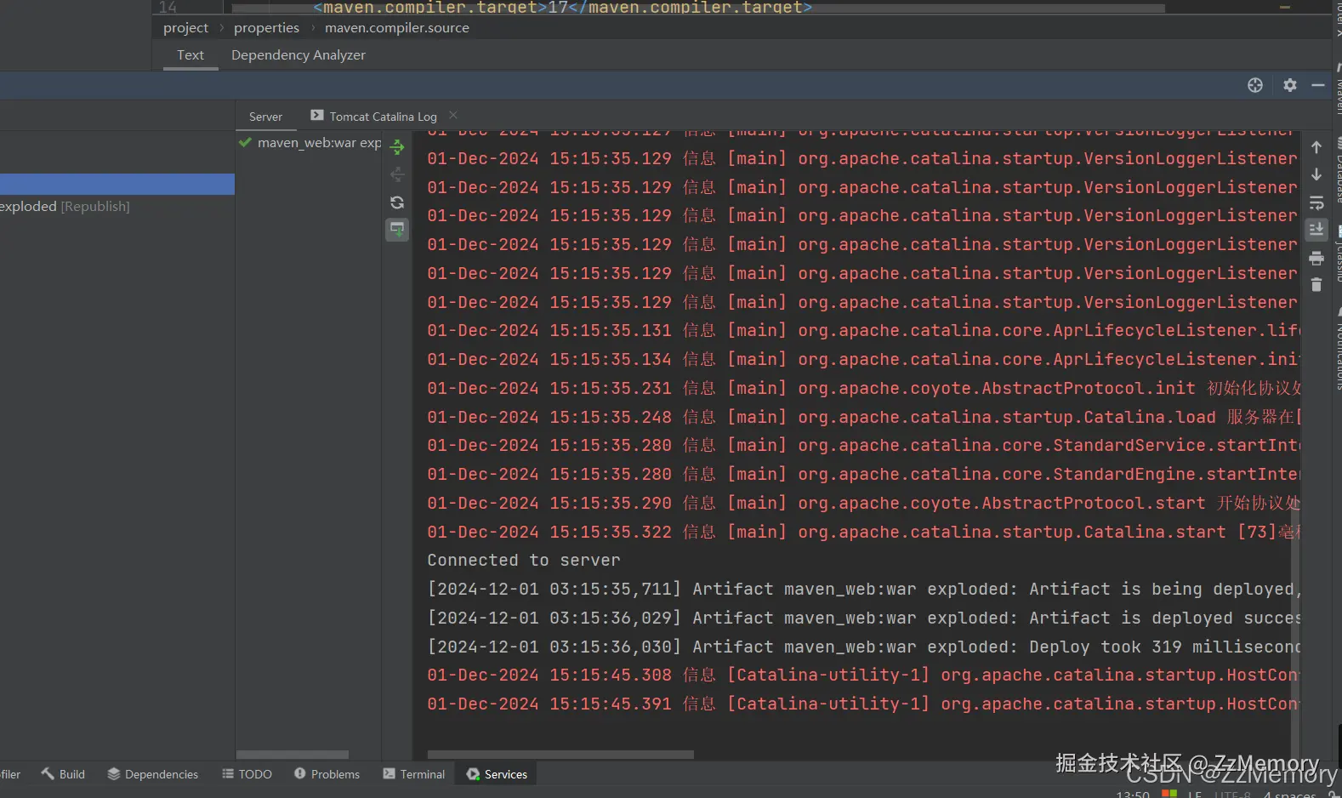Screen dimensions: 1342x798
Task: Open the Services panel gear options
Action: point(1290,85)
